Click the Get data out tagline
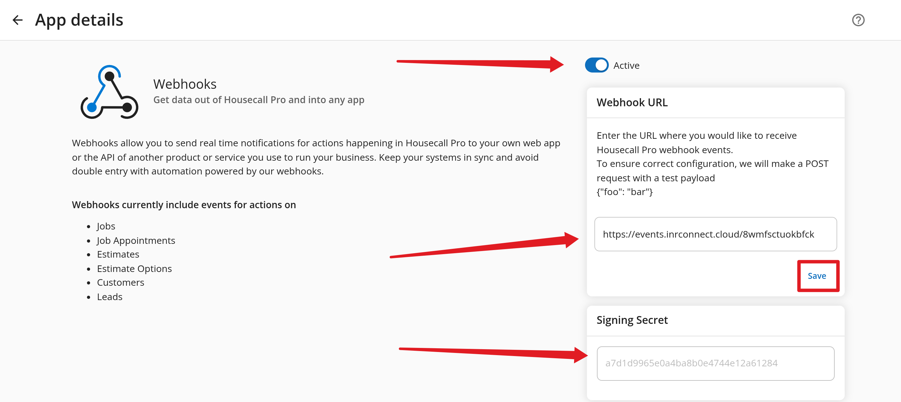The height and width of the screenshot is (402, 901). point(258,100)
